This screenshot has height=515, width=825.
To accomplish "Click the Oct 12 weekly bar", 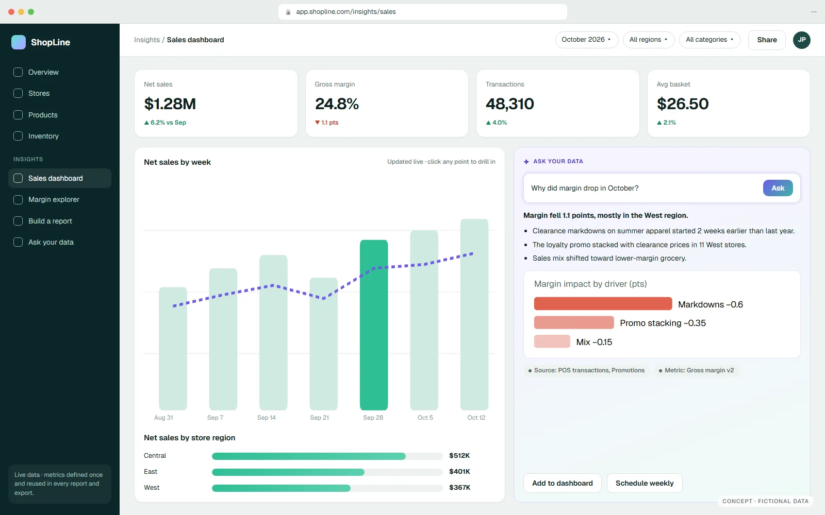I will pos(474,315).
